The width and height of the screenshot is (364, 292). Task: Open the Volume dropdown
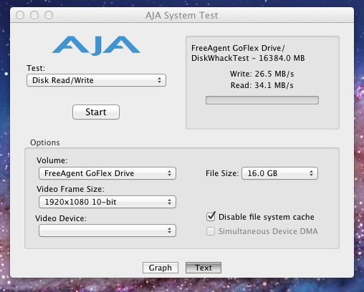[107, 173]
